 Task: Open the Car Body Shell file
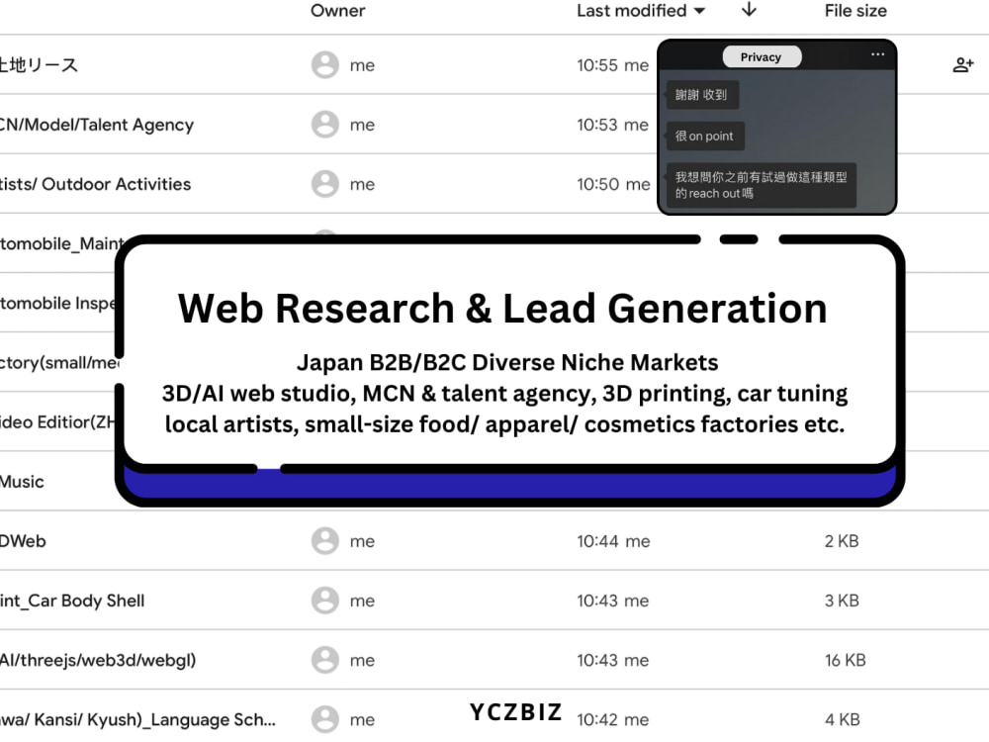[72, 601]
